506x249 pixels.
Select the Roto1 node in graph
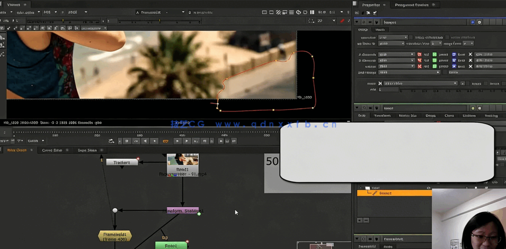coord(171,246)
